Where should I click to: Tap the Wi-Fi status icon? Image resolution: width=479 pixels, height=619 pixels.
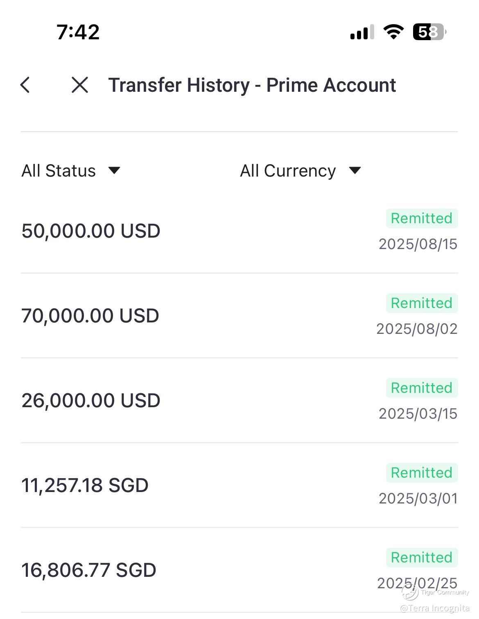393,32
